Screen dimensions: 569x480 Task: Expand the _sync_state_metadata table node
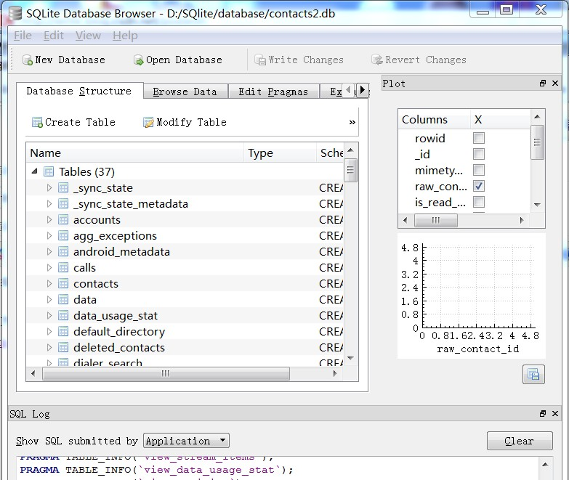(49, 204)
